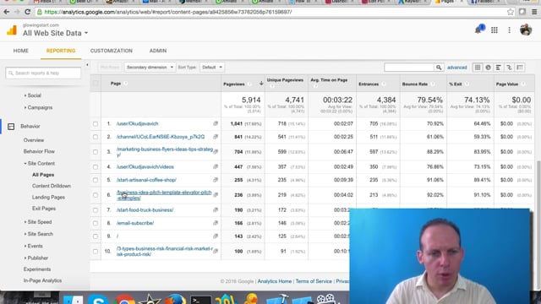Expand the Events section
Screen dimensions: 541x304
pyautogui.click(x=34, y=246)
